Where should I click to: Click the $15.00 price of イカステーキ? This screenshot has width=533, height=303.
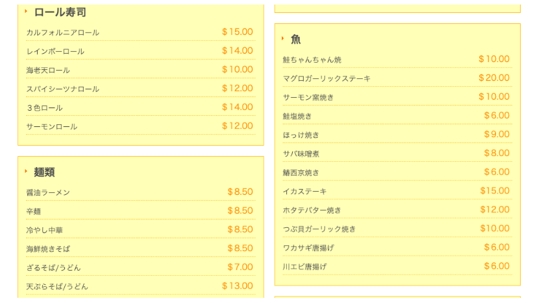pos(495,191)
